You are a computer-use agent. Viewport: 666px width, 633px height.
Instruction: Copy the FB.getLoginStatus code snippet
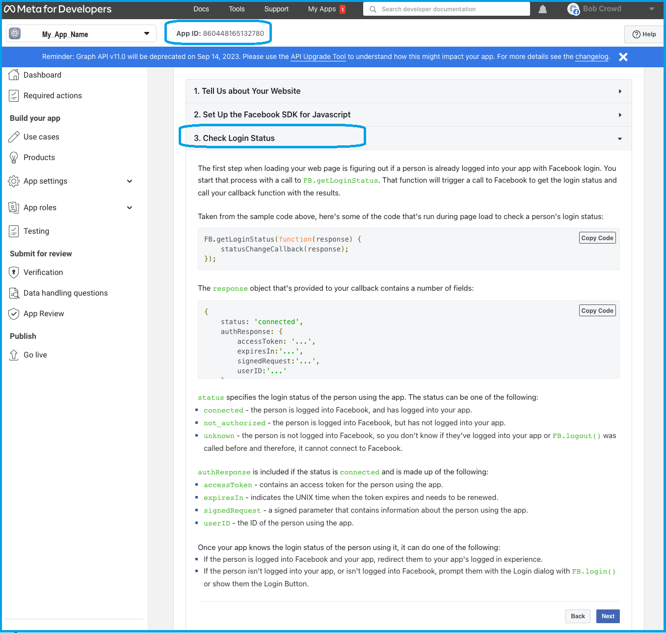coord(597,238)
